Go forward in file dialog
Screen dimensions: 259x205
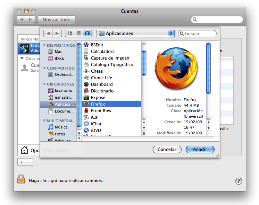coord(57,34)
